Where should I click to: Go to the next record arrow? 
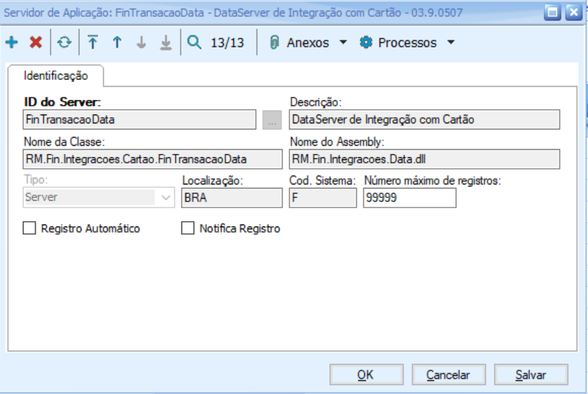click(x=141, y=43)
